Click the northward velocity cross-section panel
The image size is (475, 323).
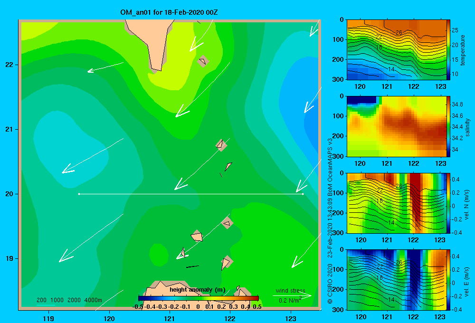[396, 203]
